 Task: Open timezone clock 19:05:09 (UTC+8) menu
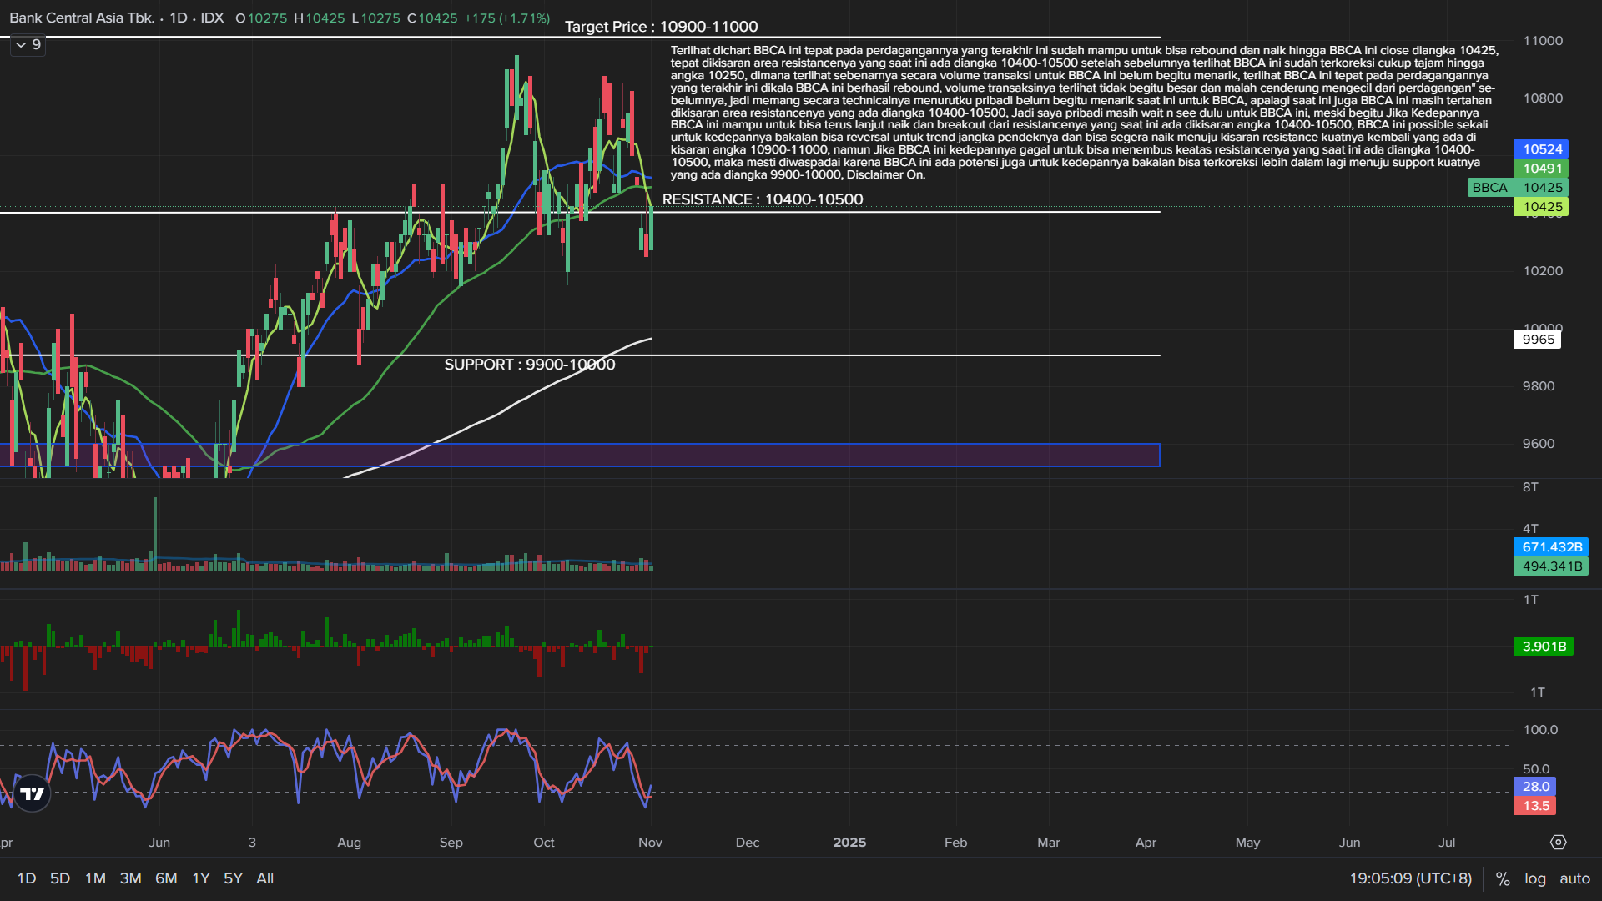point(1410,878)
